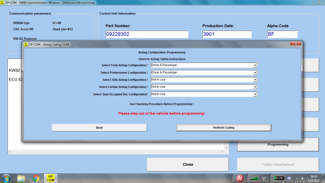Click the Production Date field 3901
Viewport: 325px width, 183px height.
click(x=227, y=34)
